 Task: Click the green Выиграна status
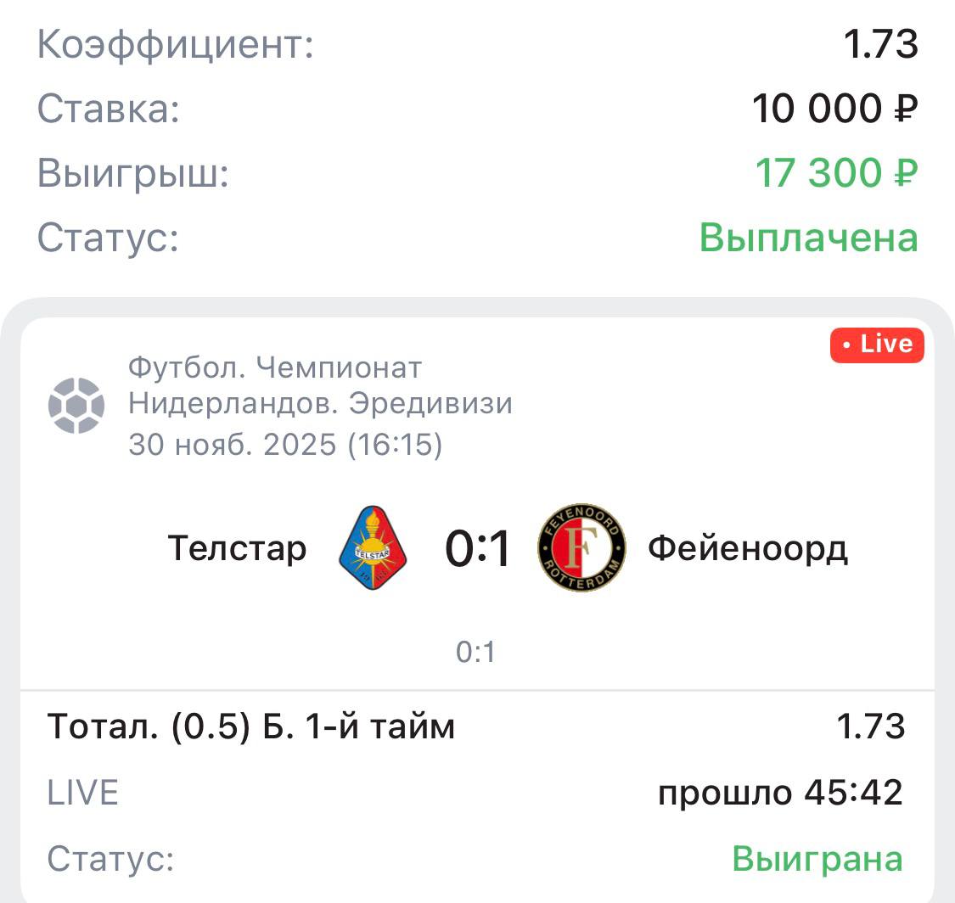click(x=817, y=859)
